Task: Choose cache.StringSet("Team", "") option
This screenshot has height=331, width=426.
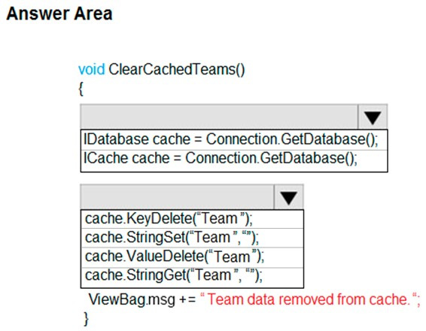Action: click(192, 238)
